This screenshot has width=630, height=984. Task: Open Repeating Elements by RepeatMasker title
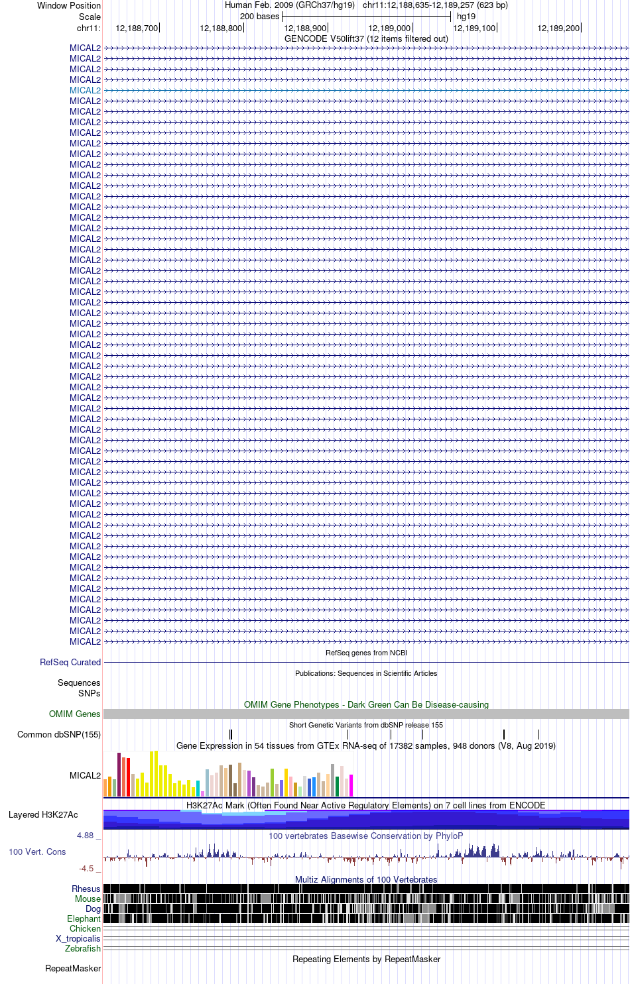(x=366, y=959)
